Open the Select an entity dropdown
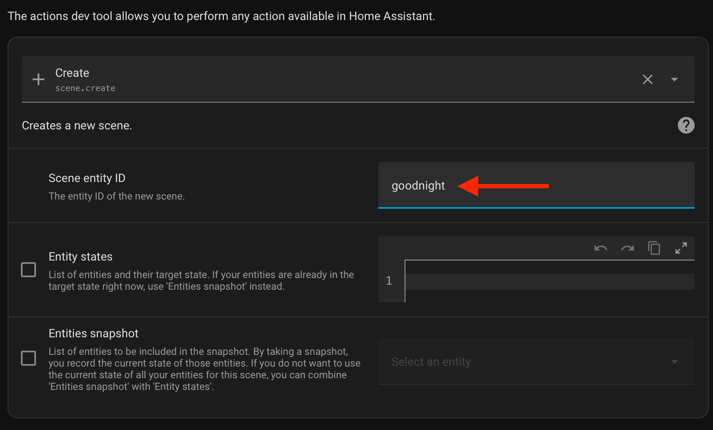 pyautogui.click(x=536, y=362)
